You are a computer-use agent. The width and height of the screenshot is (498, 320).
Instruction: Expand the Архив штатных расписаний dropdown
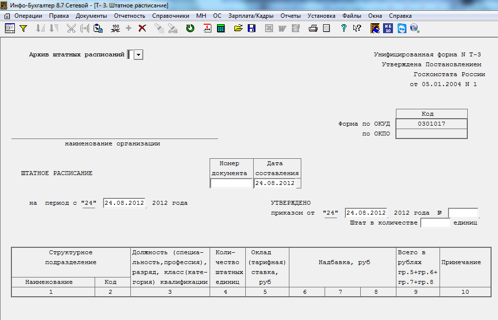(x=138, y=54)
